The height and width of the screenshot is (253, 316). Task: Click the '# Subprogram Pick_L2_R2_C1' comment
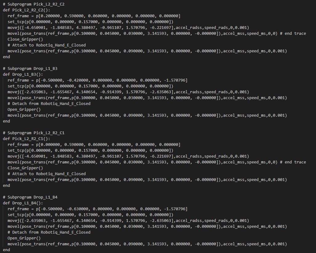coord(34,133)
